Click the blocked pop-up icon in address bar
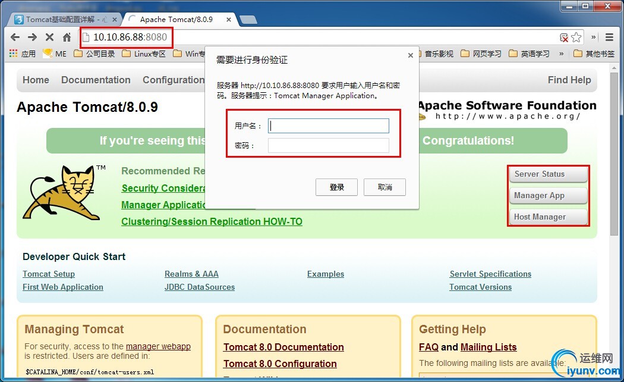Viewport: 624px width, 382px height. [x=564, y=37]
